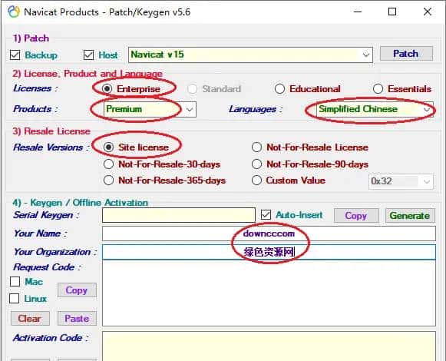446x361 pixels.
Task: Toggle the Mac checkbox
Action: (x=15, y=282)
